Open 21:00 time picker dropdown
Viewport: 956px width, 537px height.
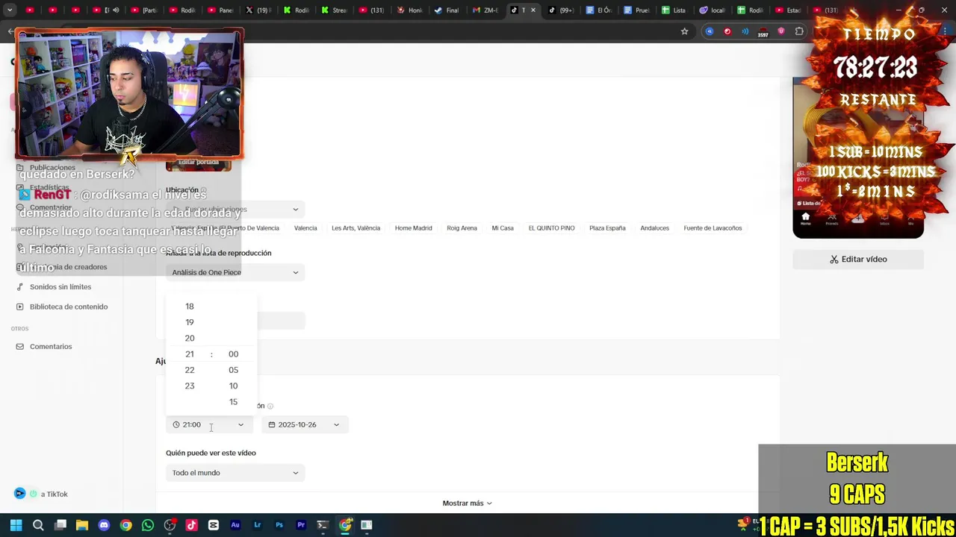tap(209, 424)
